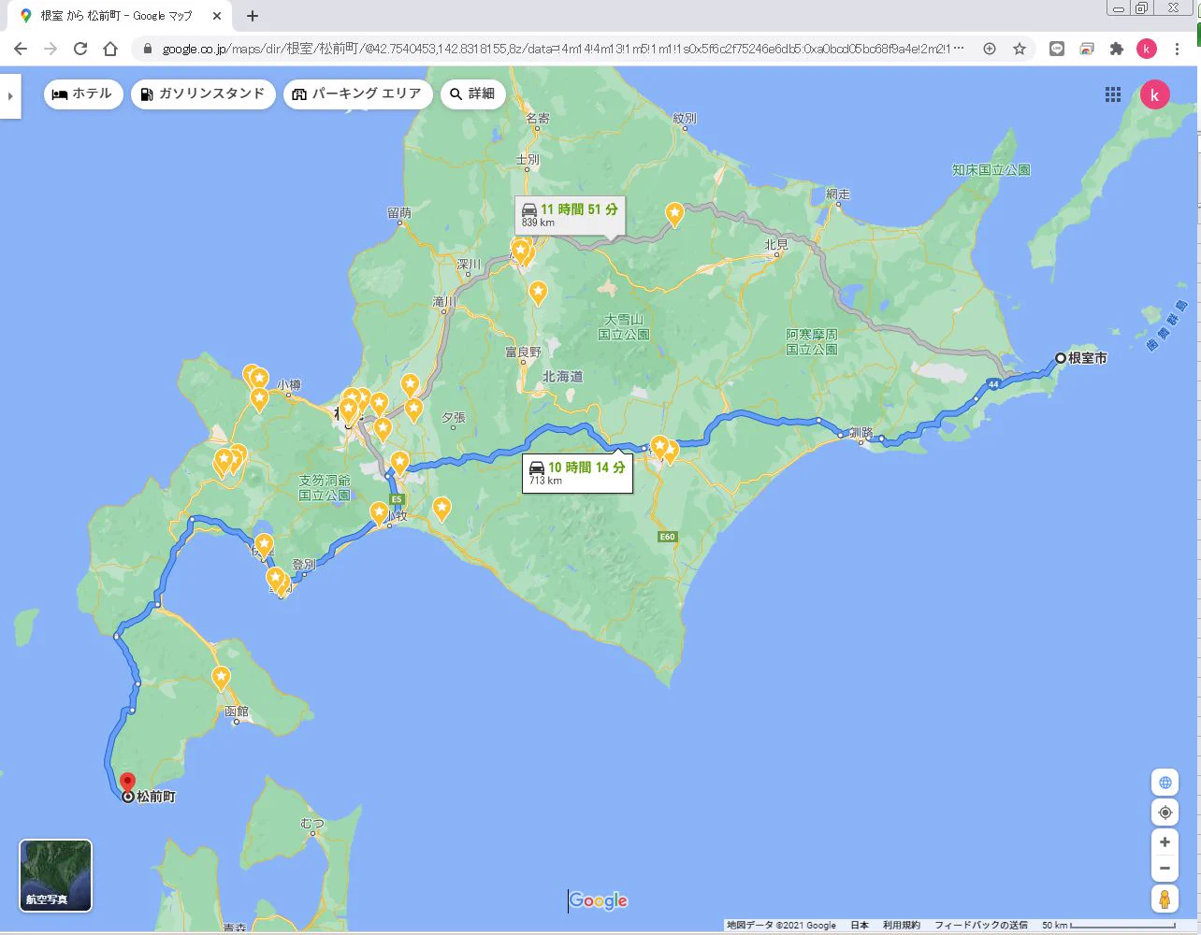Expand the collapsed side panel arrow
The image size is (1201, 935).
point(10,96)
